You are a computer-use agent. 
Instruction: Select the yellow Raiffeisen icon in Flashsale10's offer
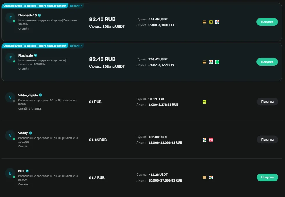(211, 22)
